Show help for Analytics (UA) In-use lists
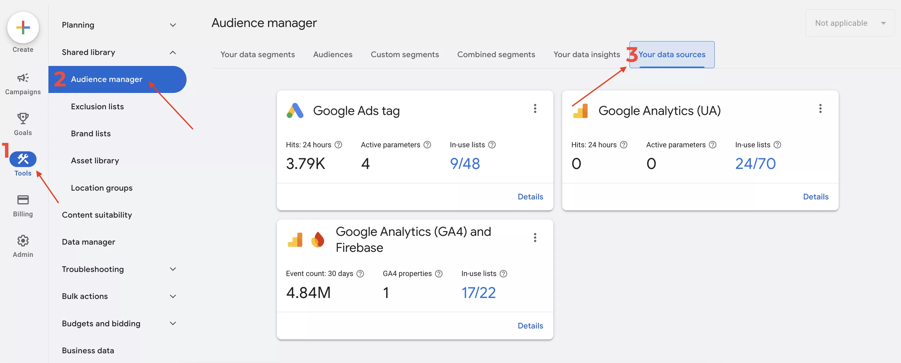 tap(777, 144)
